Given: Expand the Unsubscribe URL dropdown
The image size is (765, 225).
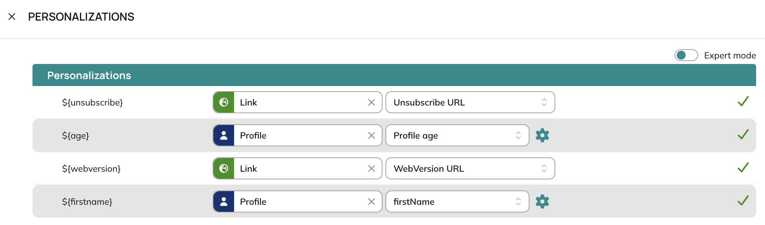Looking at the screenshot, I should 470,102.
